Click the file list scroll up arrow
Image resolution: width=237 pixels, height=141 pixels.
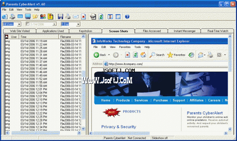[x=83, y=37]
